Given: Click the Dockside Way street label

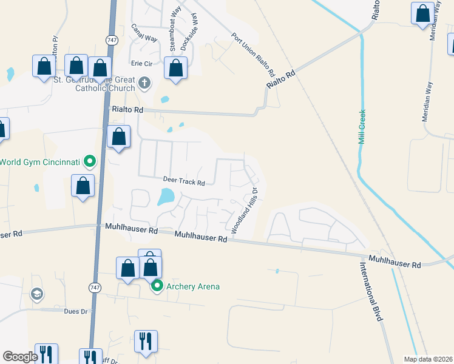Looking at the screenshot, I should 189,32.
